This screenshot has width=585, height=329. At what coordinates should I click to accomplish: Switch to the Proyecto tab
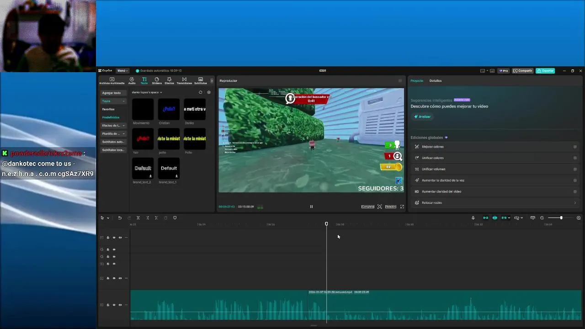(417, 81)
